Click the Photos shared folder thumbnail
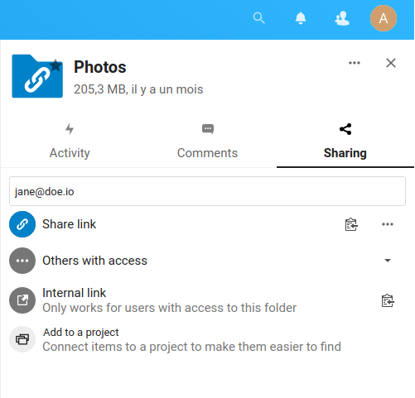Screen dimensions: 415x398 37,76
